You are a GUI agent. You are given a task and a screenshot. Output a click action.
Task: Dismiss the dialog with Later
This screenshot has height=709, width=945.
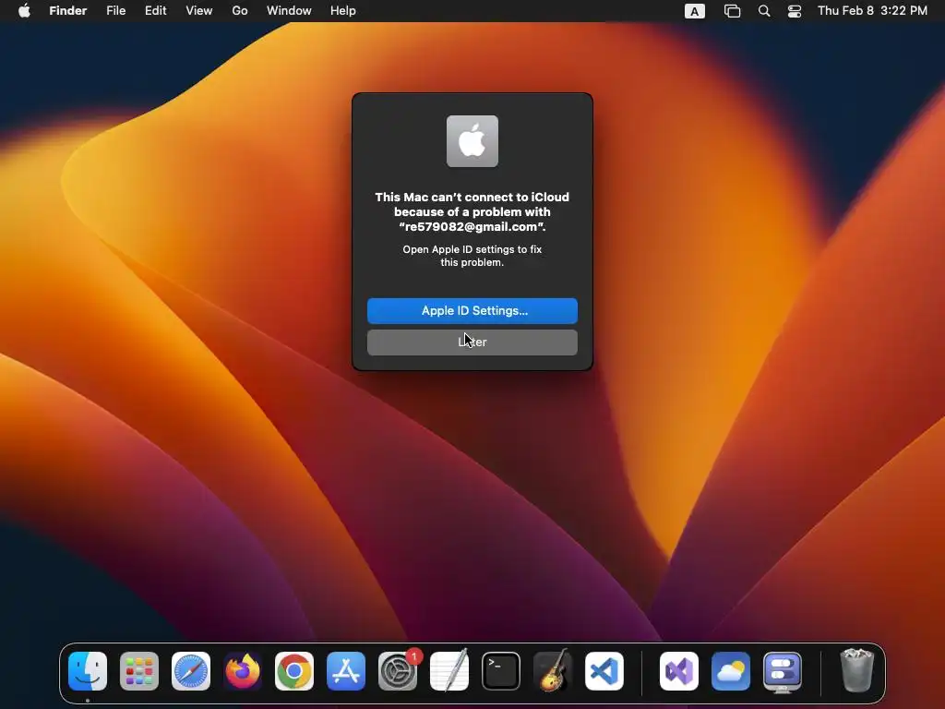click(472, 342)
